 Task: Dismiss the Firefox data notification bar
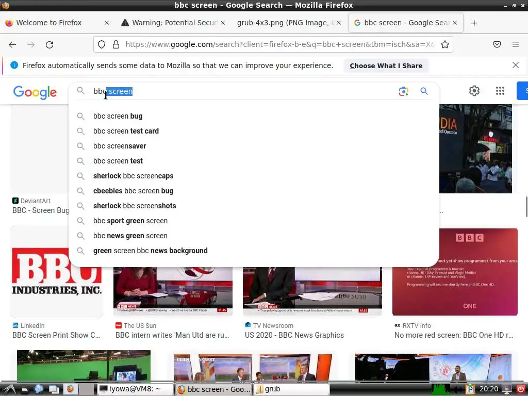click(x=516, y=65)
